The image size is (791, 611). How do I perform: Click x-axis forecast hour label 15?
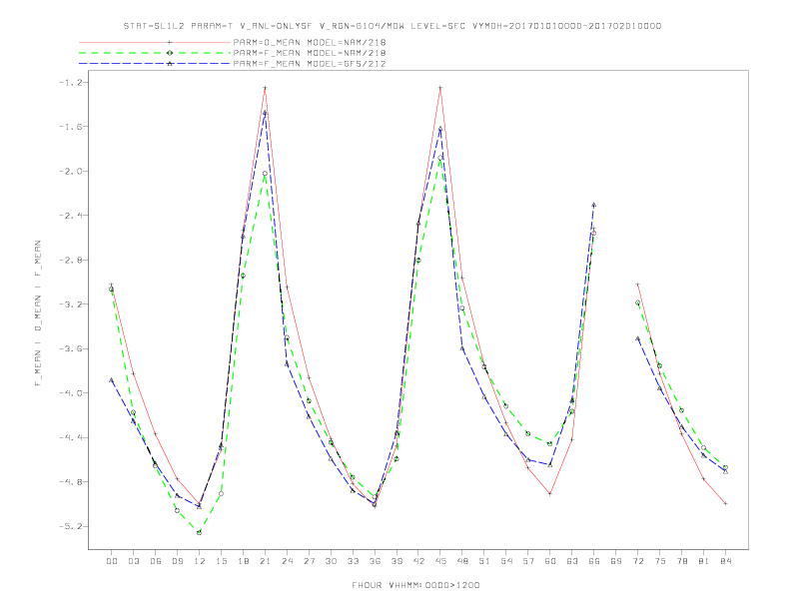221,561
